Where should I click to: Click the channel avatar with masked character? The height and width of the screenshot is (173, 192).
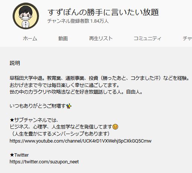click(26, 16)
